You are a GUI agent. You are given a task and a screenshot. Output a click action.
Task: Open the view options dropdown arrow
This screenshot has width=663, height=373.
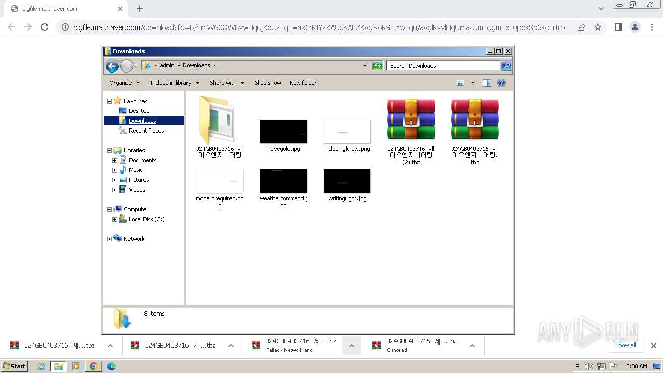(472, 83)
